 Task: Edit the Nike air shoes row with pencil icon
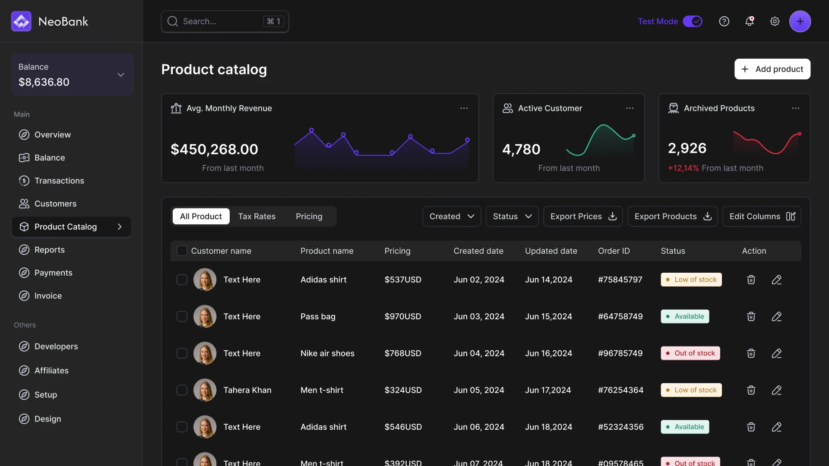tap(777, 353)
